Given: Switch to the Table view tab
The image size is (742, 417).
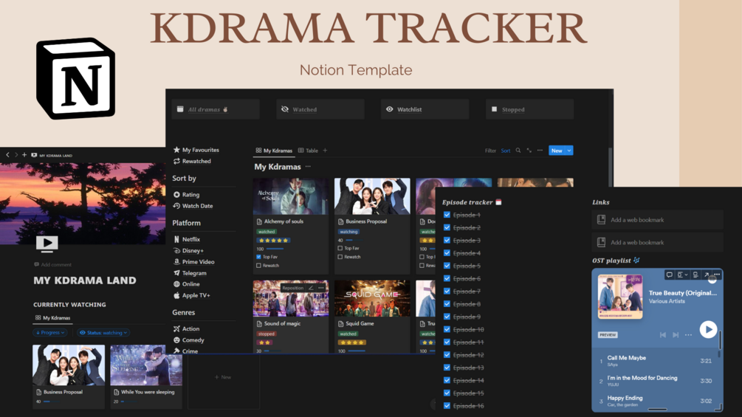Looking at the screenshot, I should pyautogui.click(x=308, y=151).
